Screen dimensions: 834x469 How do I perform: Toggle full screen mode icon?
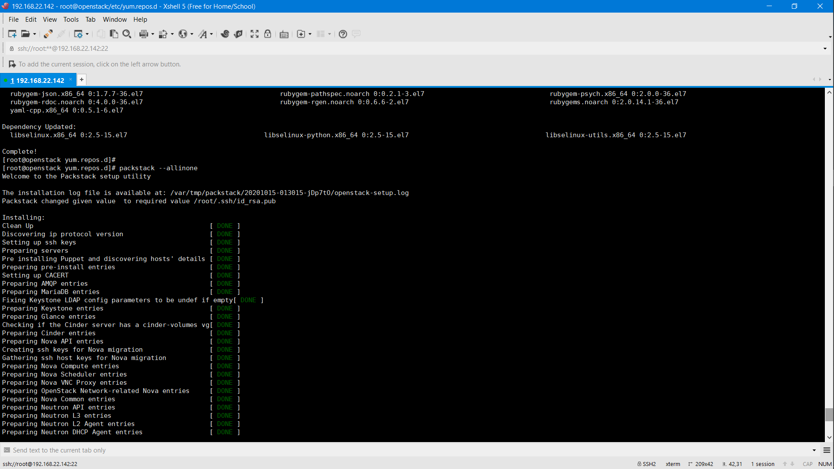point(254,34)
